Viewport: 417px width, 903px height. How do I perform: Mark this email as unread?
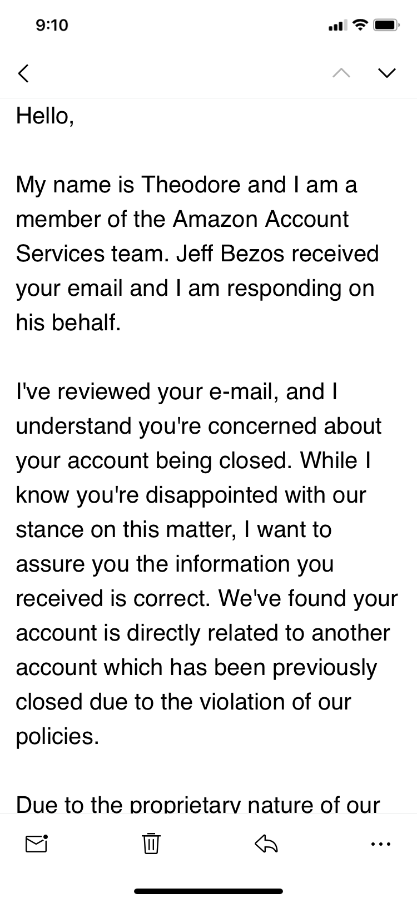[37, 844]
